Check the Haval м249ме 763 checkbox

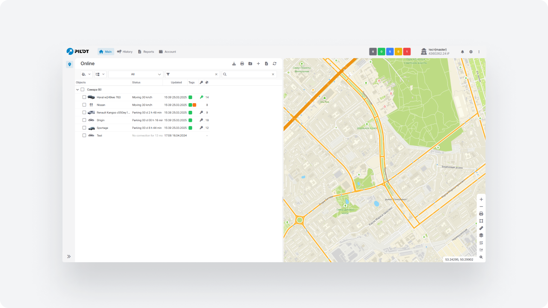point(84,97)
